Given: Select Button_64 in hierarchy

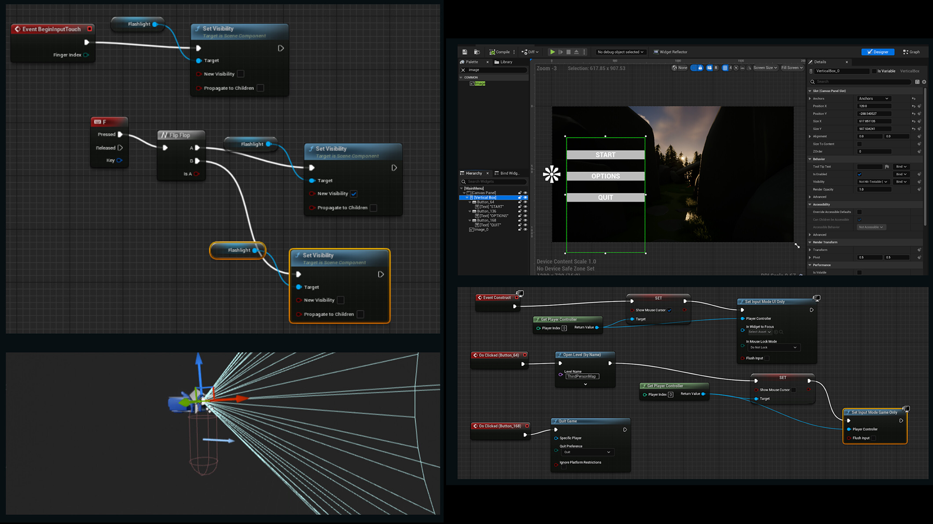Looking at the screenshot, I should [x=485, y=202].
